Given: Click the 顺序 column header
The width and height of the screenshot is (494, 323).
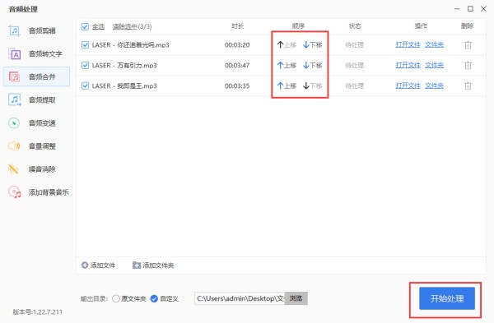Looking at the screenshot, I should click(x=298, y=25).
